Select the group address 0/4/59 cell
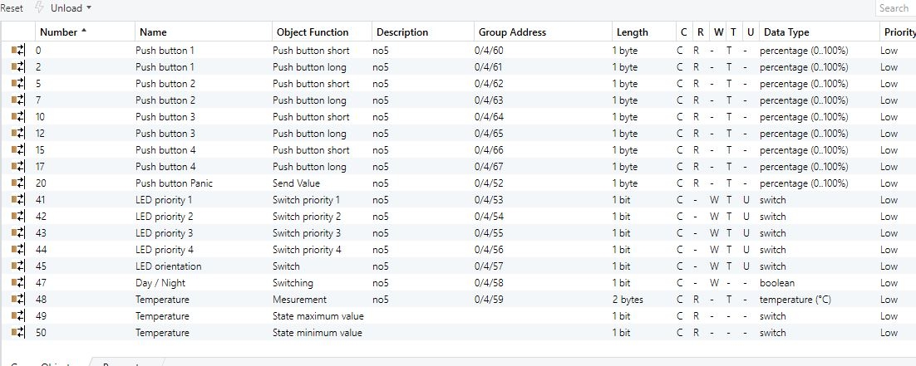Viewport: 916px width, 366px height. (489, 300)
